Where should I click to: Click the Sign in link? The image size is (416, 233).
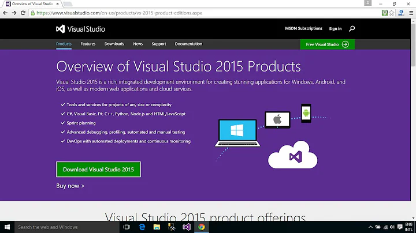pos(335,29)
